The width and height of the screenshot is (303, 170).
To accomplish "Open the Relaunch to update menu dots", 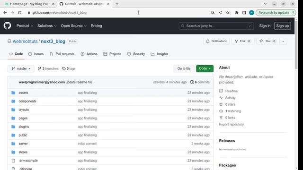I will pos(293,13).
